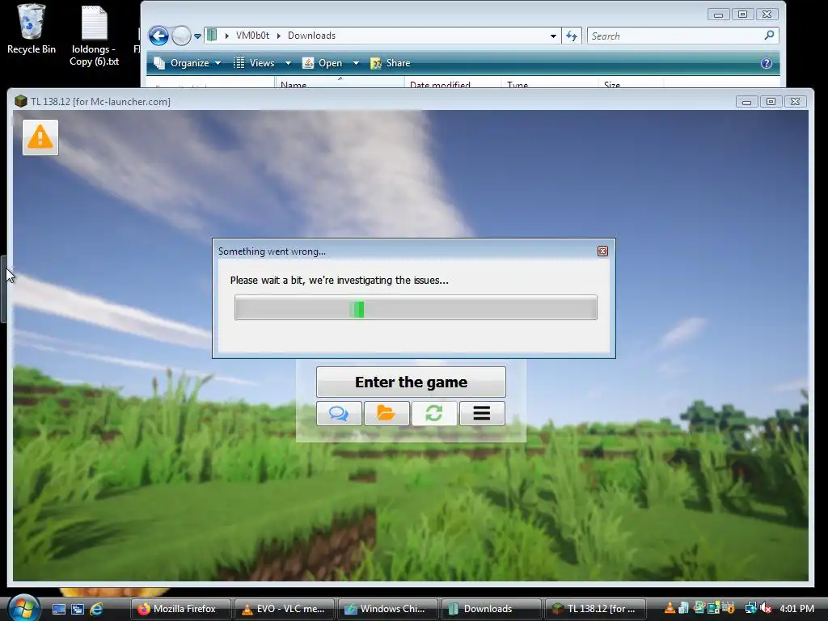
Task: Click the magnifier search icon in explorer
Action: pyautogui.click(x=770, y=36)
